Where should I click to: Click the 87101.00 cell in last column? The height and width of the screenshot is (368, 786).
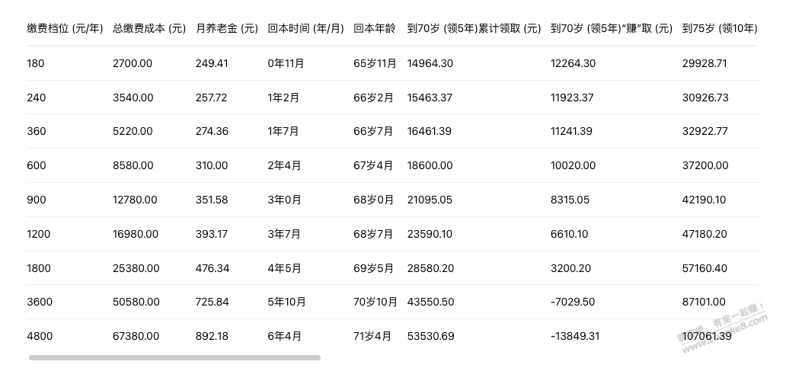[x=704, y=302]
